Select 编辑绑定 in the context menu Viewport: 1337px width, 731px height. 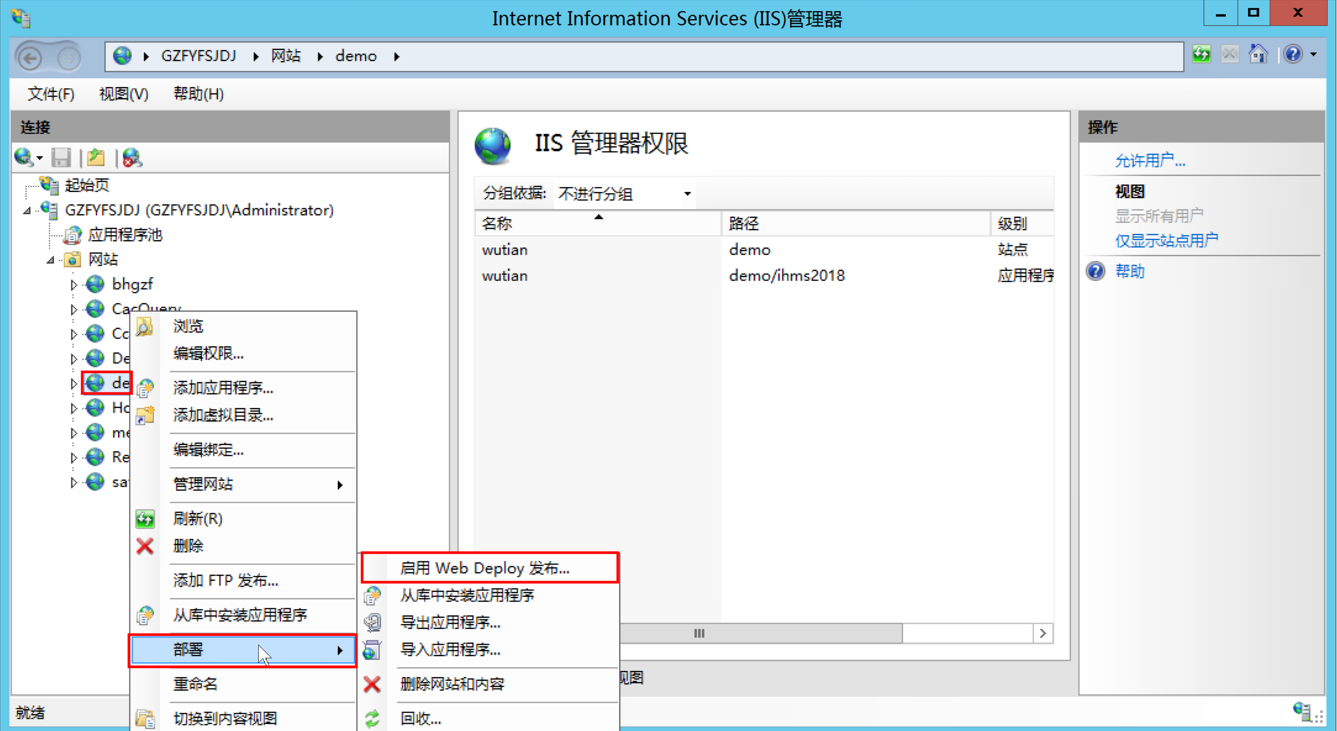click(x=208, y=450)
